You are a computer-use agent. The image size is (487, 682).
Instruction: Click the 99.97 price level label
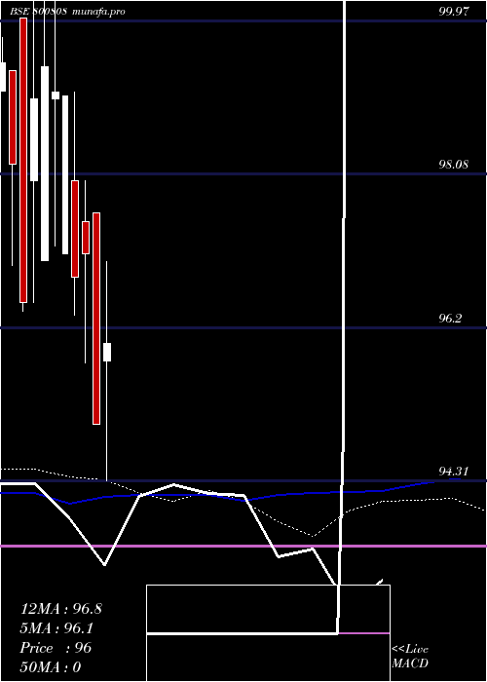(x=454, y=12)
